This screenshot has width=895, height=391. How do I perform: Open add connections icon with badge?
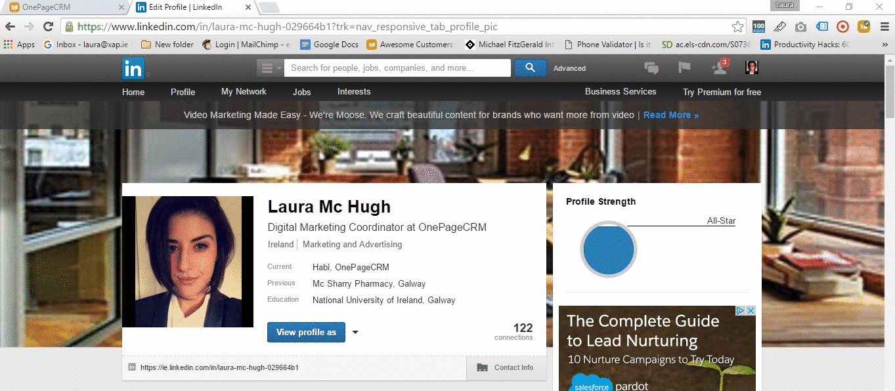[720, 66]
